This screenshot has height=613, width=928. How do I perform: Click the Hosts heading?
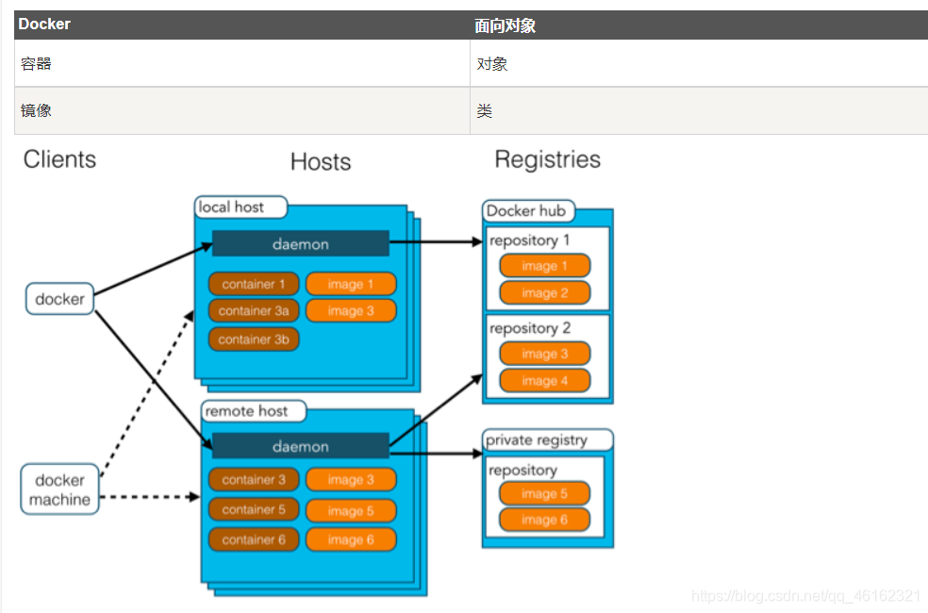point(321,161)
